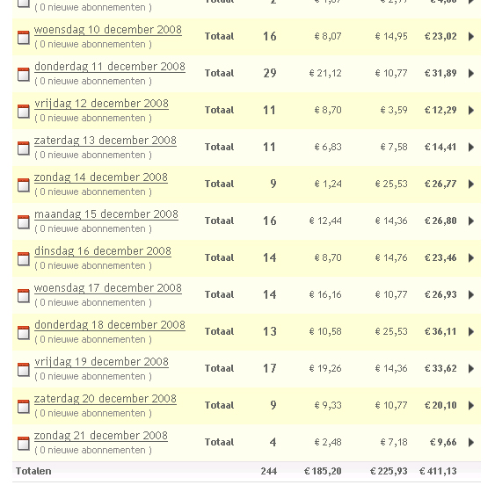Expand arrow on zondag 14 december row

pyautogui.click(x=471, y=184)
